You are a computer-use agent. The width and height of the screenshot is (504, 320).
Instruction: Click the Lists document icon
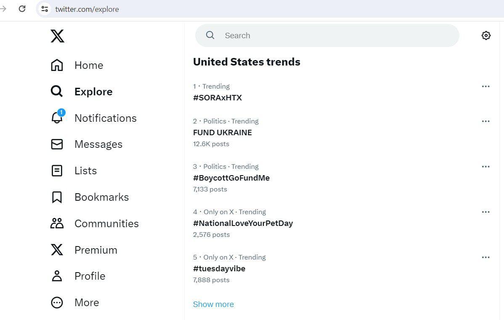click(57, 170)
